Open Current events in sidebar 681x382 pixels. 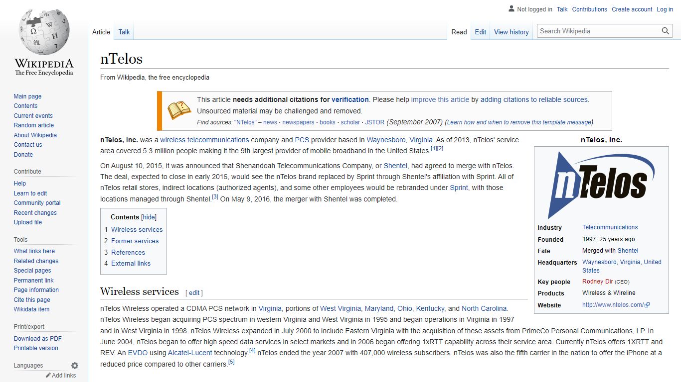pos(33,116)
